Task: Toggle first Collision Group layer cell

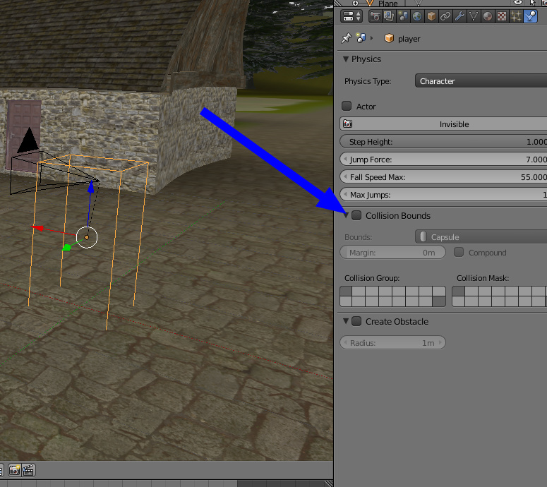Action: [x=346, y=291]
